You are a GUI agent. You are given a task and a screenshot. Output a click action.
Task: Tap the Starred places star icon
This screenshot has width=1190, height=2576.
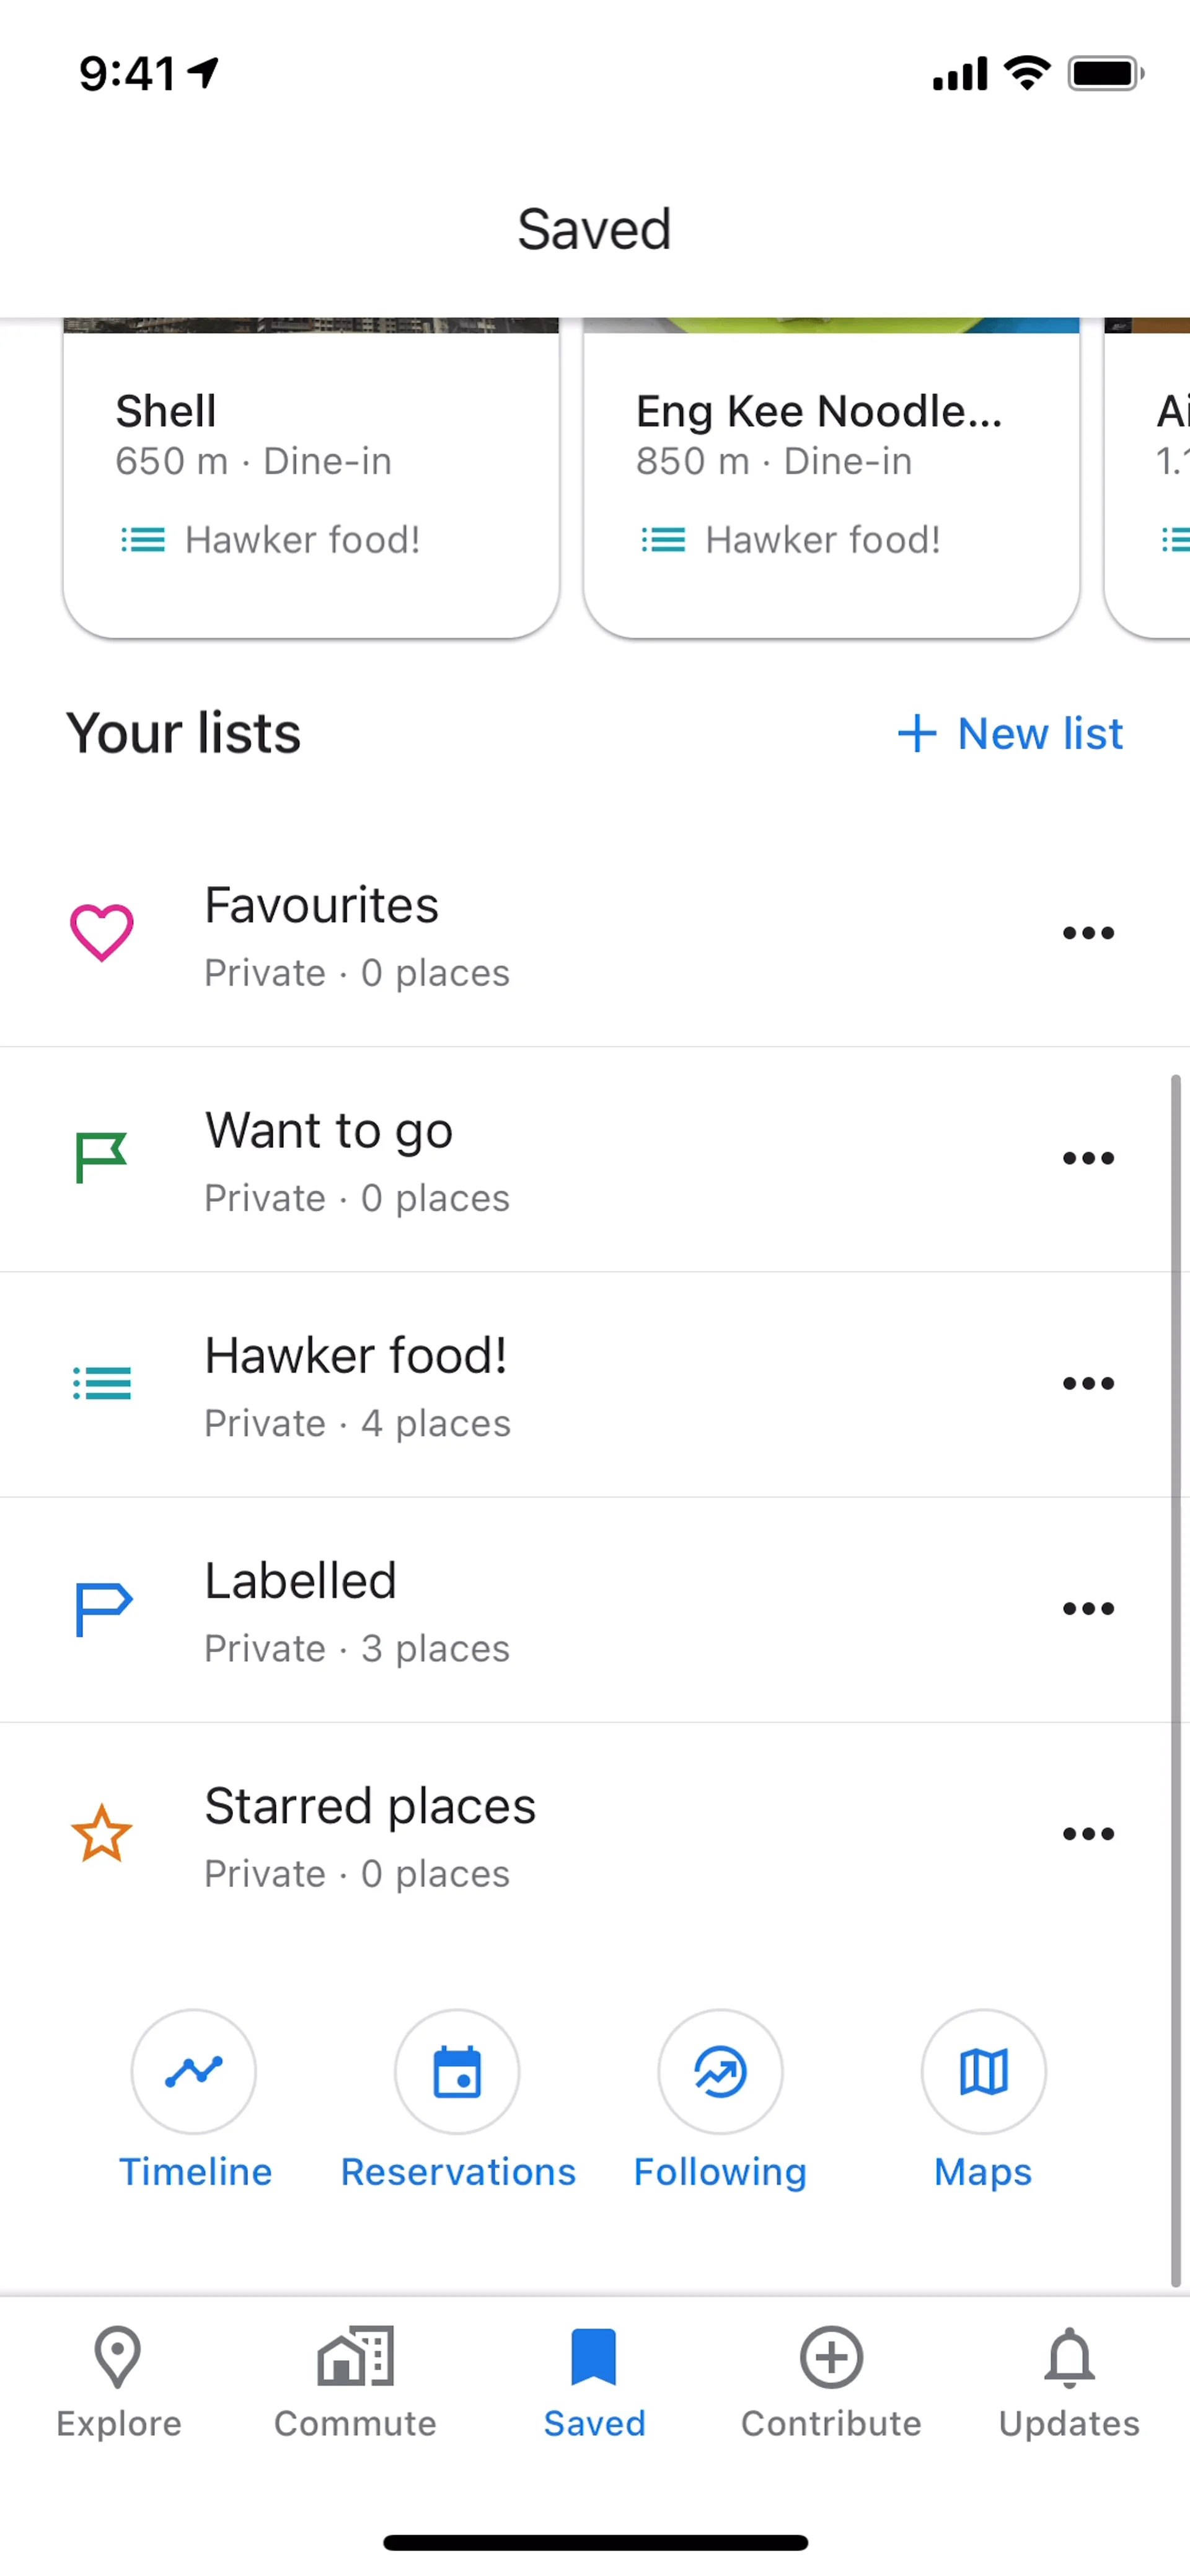tap(101, 1833)
